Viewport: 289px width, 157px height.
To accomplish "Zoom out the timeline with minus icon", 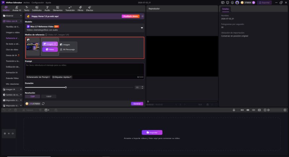I will (265, 110).
